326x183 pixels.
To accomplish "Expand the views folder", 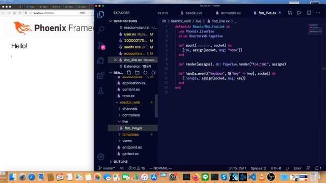I will coord(127,141).
